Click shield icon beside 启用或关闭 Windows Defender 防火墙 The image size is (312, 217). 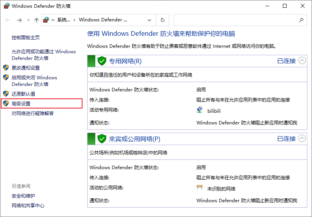click(6, 77)
